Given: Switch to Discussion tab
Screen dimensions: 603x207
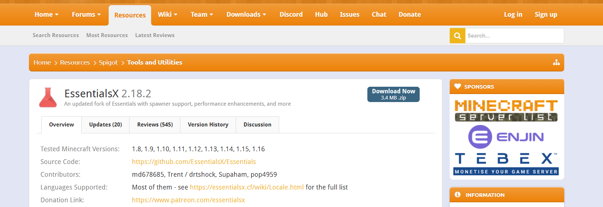Looking at the screenshot, I should (257, 125).
